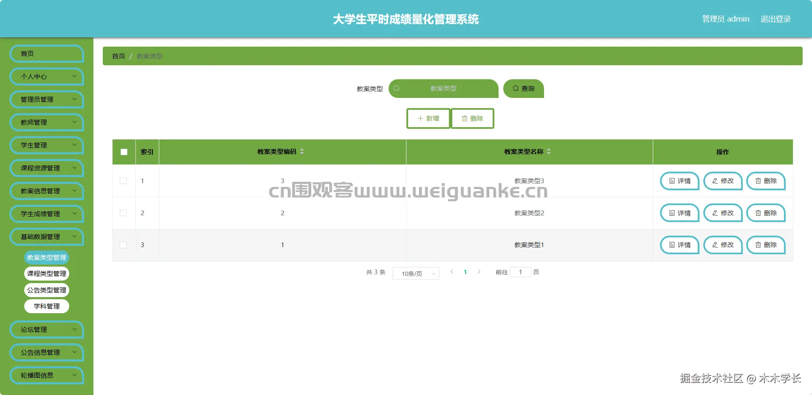
Task: Sort by 教案类型名称 column arrows
Action: click(x=549, y=151)
